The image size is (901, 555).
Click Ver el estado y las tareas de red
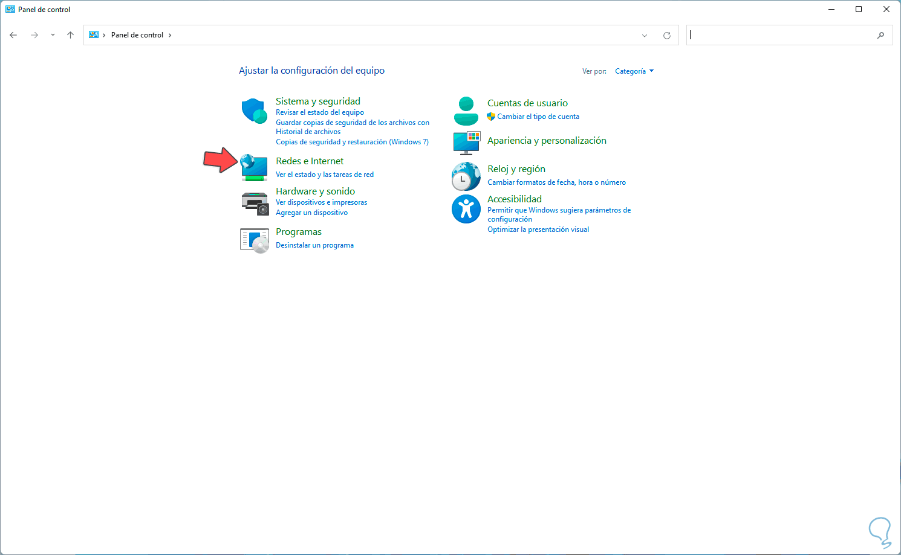[x=325, y=175]
